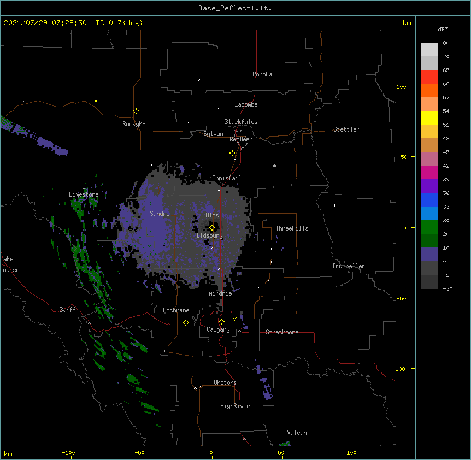Click the km label at top right
The image size is (471, 460).
pos(407,23)
